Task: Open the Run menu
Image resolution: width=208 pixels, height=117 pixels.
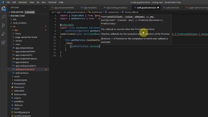Action: click(x=44, y=2)
